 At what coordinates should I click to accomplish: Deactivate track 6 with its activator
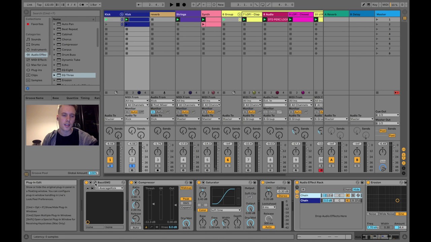[x=228, y=160]
